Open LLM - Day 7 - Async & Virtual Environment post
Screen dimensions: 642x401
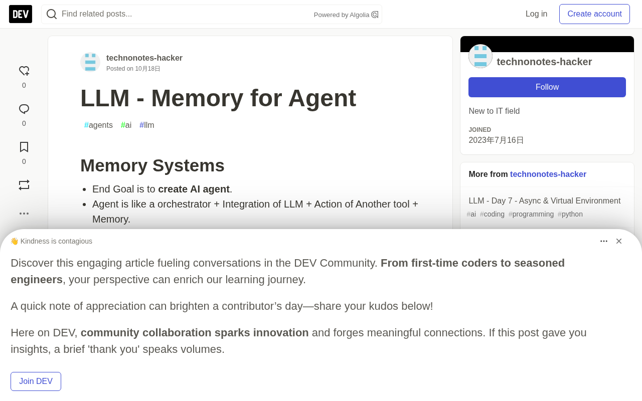click(x=545, y=201)
